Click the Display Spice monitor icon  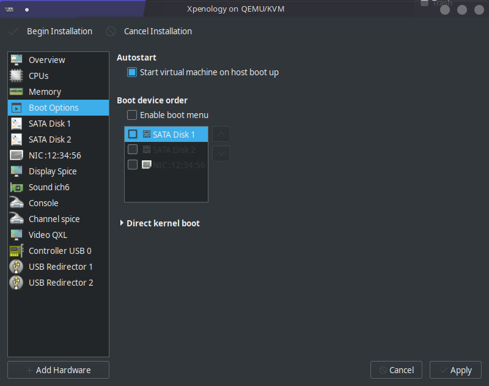click(17, 171)
